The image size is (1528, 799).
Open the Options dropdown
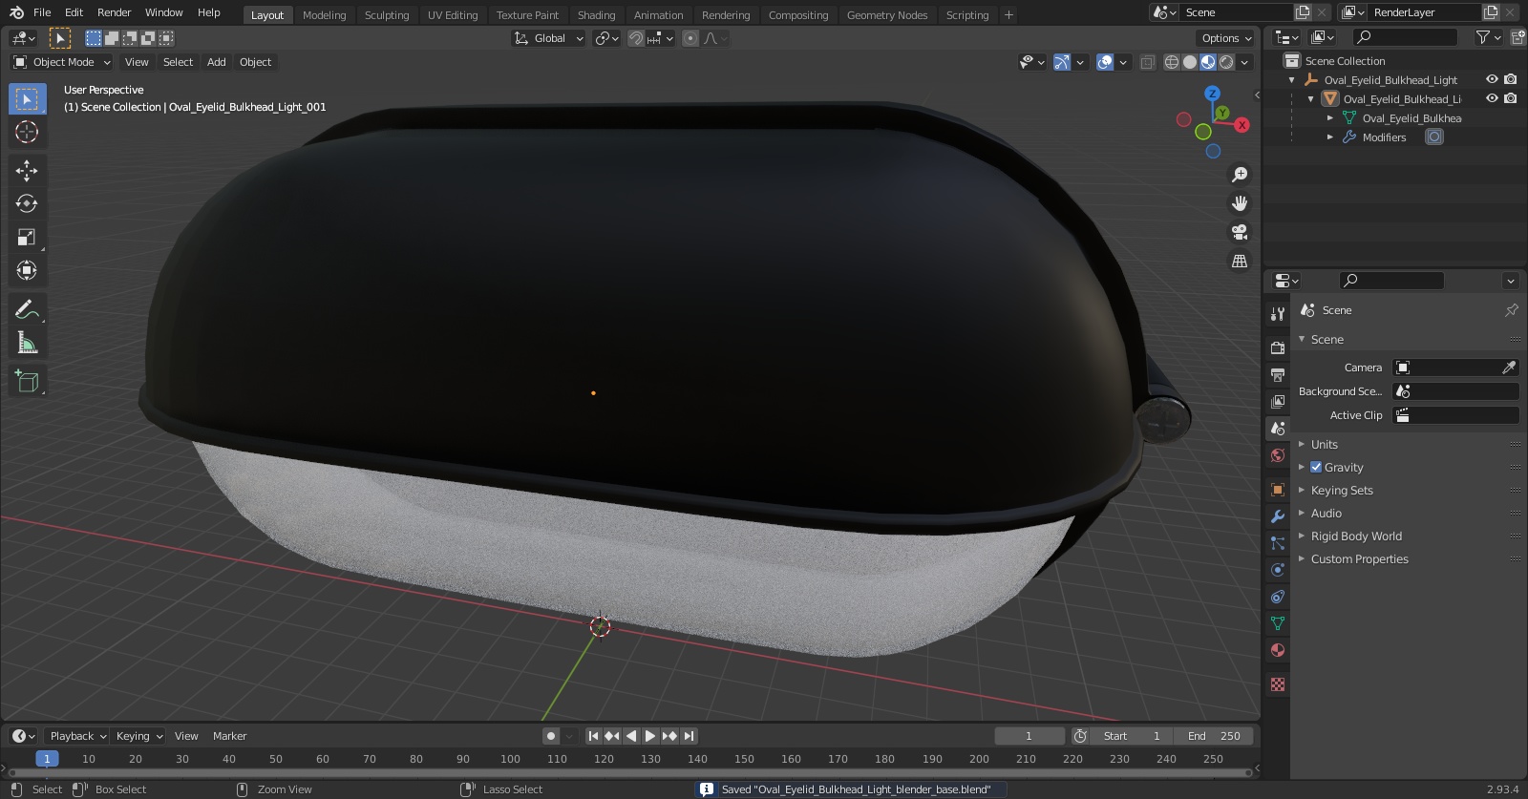tap(1226, 38)
